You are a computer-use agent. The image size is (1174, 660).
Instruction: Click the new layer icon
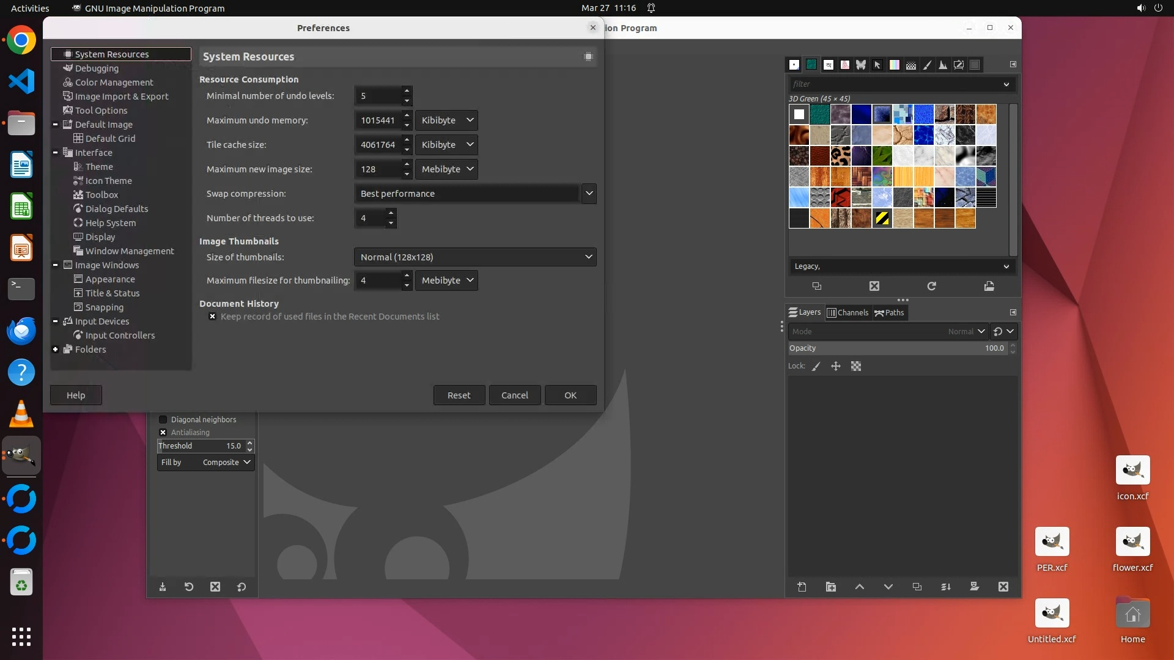coord(802,587)
